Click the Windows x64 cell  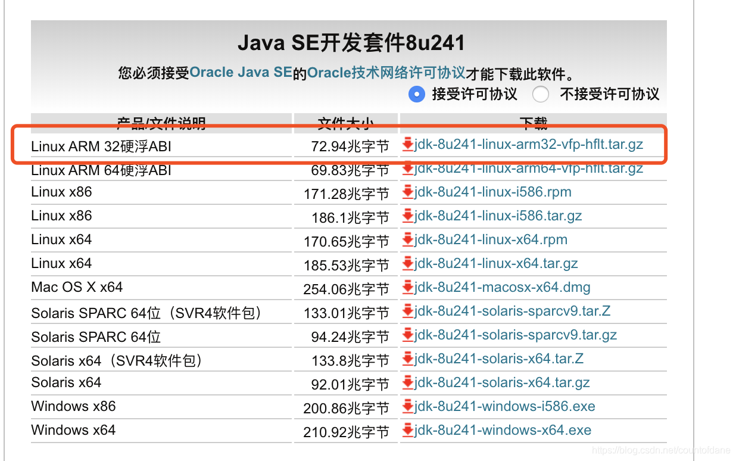(x=73, y=430)
